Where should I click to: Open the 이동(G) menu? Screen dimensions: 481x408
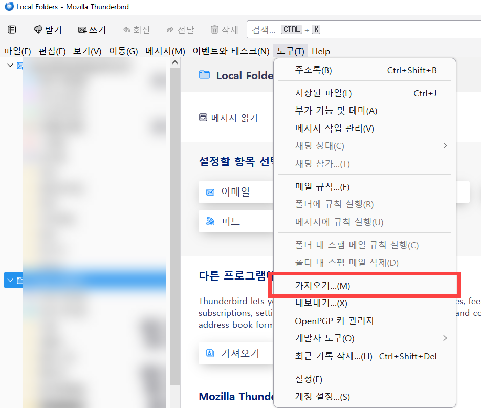coord(123,51)
